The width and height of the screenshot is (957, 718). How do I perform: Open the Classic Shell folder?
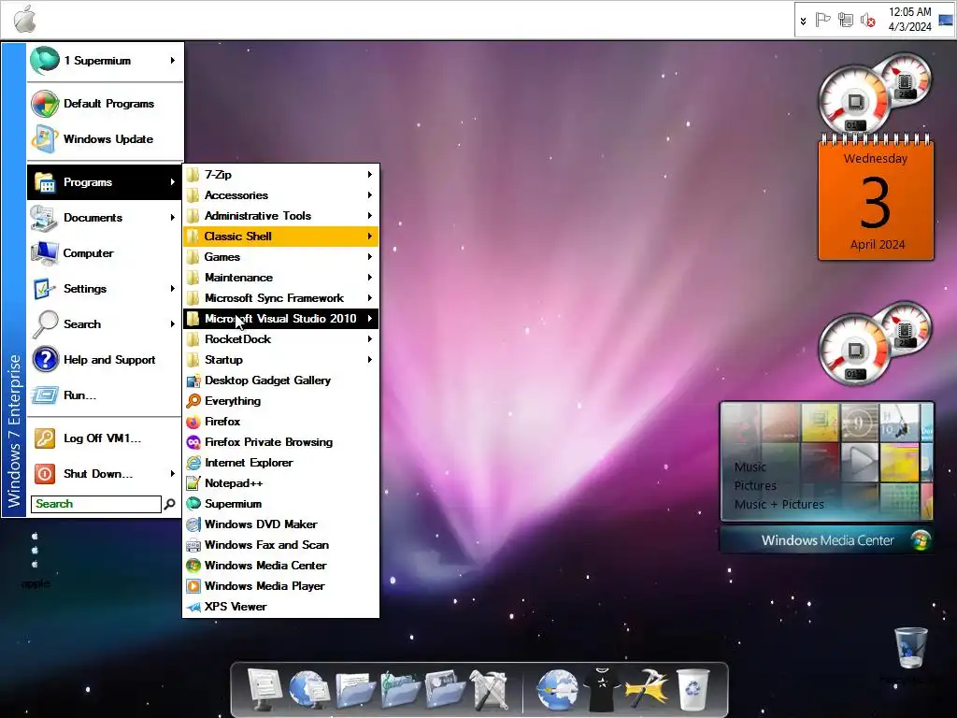coord(280,237)
